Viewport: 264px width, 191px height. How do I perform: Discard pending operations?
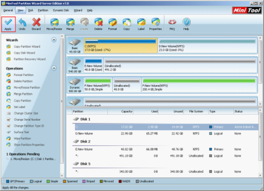[36, 24]
